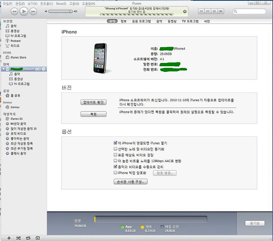Toggle iPhone 백업 암호화 checkbox
This screenshot has width=273, height=241.
coord(115,173)
